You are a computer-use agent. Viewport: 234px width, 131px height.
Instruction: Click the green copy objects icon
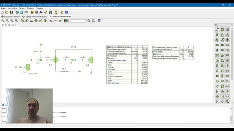point(22,21)
